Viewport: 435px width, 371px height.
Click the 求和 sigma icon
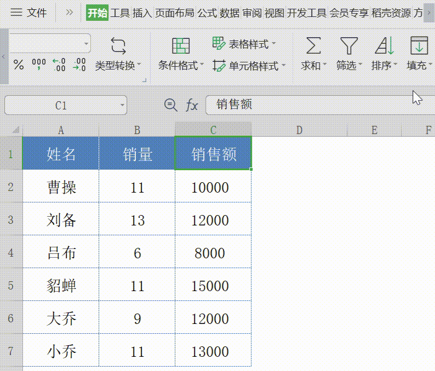click(x=313, y=46)
